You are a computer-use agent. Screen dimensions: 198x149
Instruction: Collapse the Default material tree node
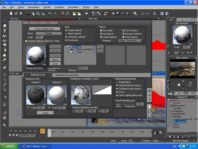[x=66, y=47]
